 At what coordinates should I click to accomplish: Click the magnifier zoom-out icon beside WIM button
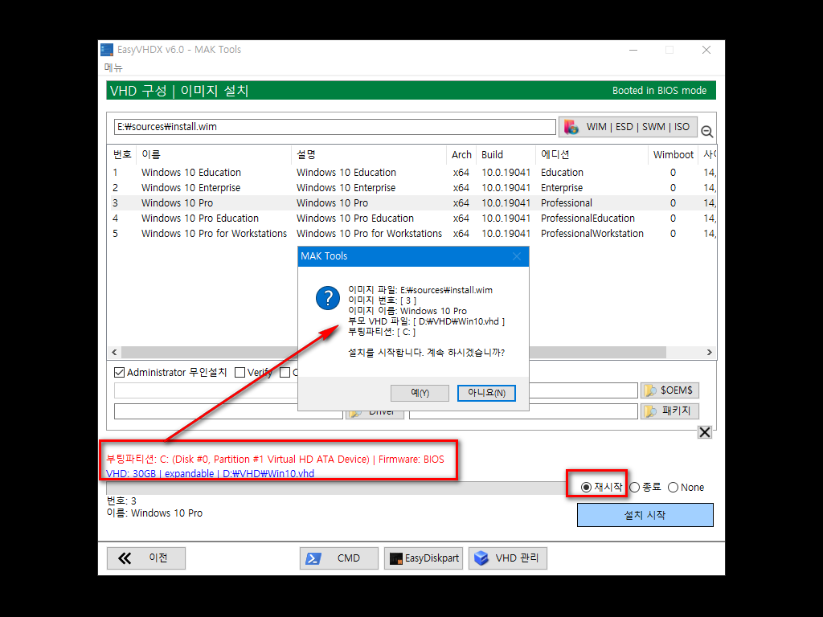[707, 131]
